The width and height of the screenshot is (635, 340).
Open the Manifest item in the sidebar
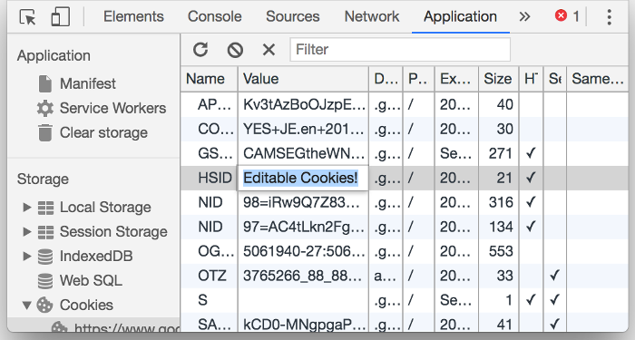tap(88, 83)
